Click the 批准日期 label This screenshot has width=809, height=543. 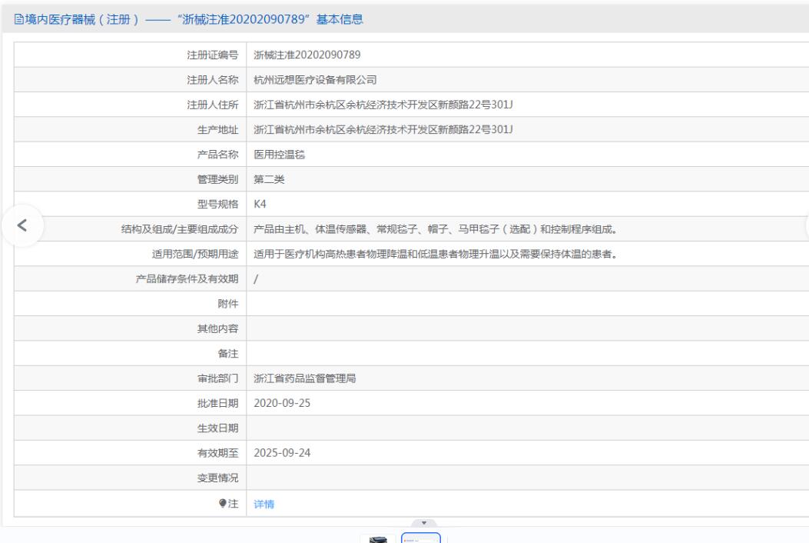pyautogui.click(x=217, y=403)
